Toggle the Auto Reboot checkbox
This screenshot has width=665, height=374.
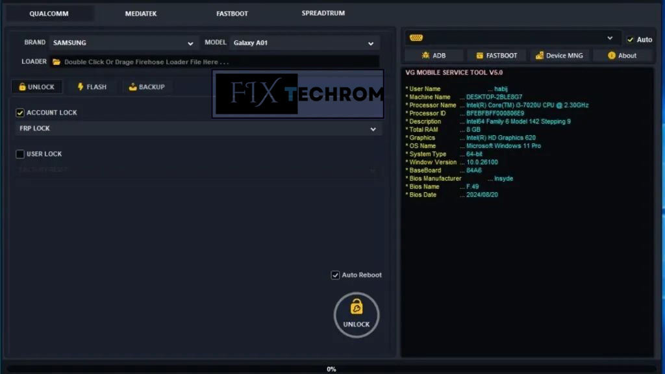pos(335,275)
